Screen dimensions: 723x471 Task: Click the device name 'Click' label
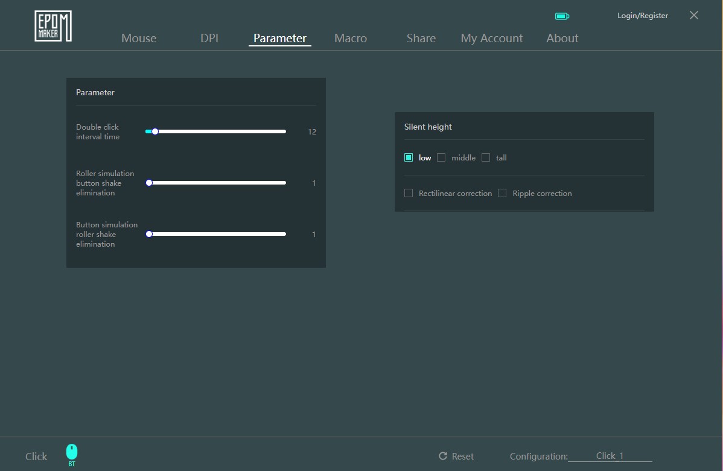click(36, 457)
